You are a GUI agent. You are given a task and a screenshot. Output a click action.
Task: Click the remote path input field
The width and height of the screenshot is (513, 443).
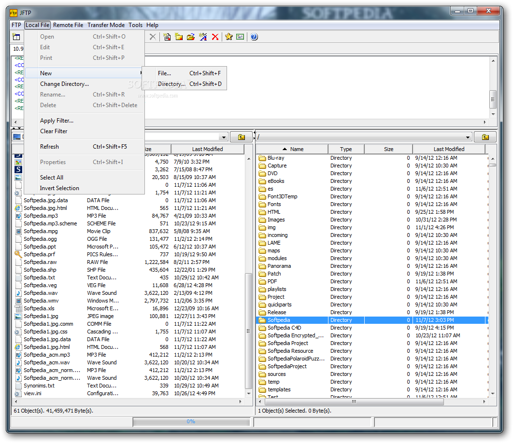click(x=359, y=137)
